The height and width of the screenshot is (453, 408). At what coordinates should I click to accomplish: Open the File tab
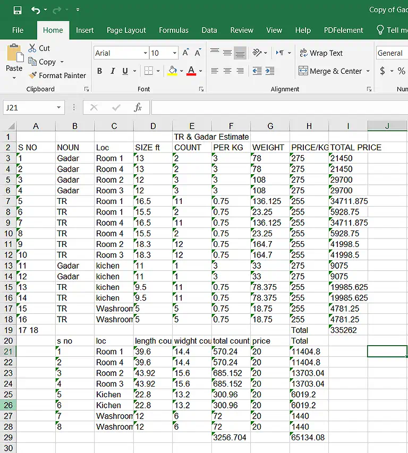(x=18, y=30)
